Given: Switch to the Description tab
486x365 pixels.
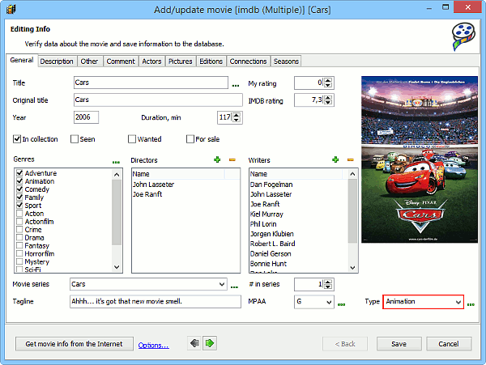Looking at the screenshot, I should coord(57,62).
